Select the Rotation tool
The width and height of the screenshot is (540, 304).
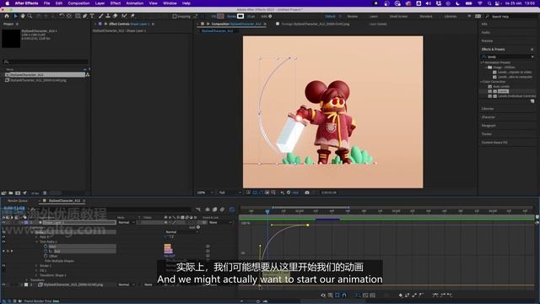point(62,16)
